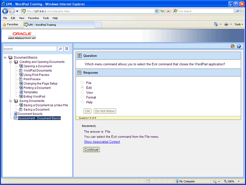The width and height of the screenshot is (246, 185).
Task: Open the UPK preferences gear icon
Action: coord(233,46)
